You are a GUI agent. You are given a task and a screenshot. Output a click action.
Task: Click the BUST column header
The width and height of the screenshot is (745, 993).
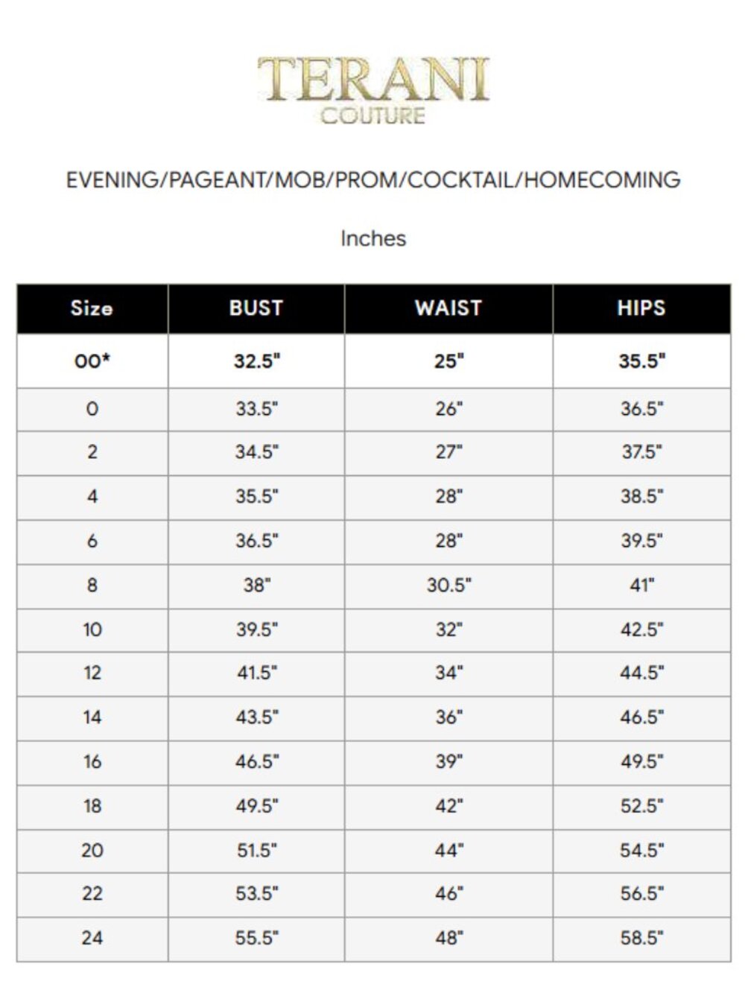256,308
